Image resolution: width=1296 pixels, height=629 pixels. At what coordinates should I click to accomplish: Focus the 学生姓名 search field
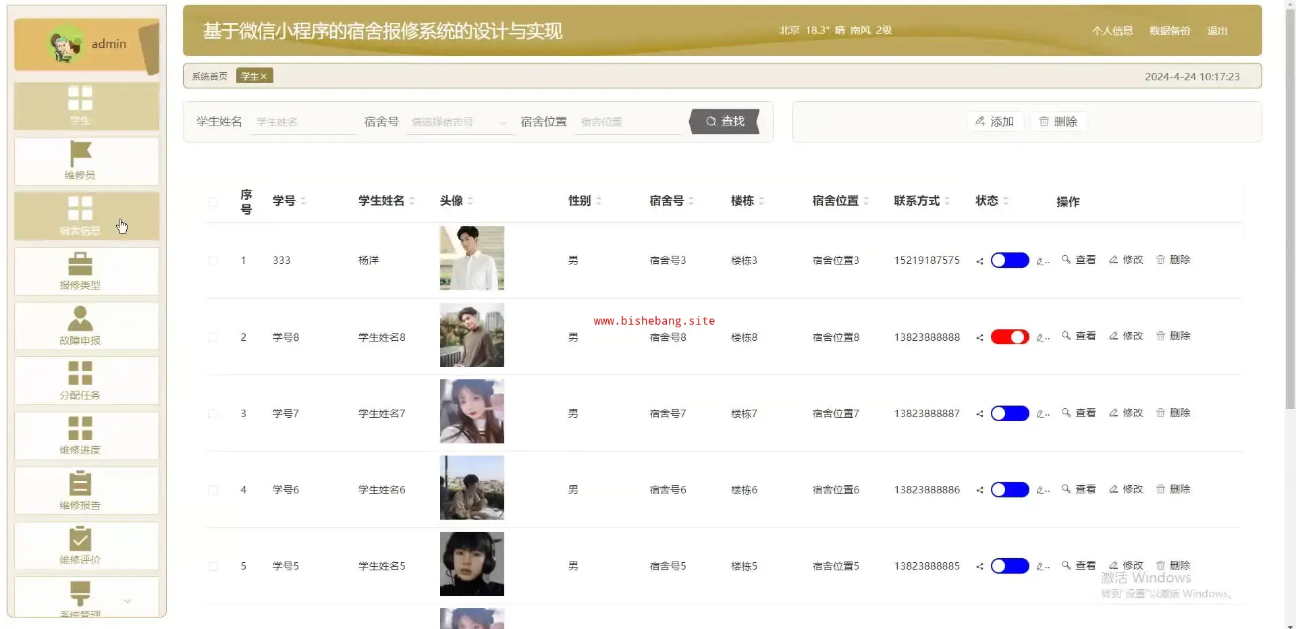pyautogui.click(x=304, y=122)
